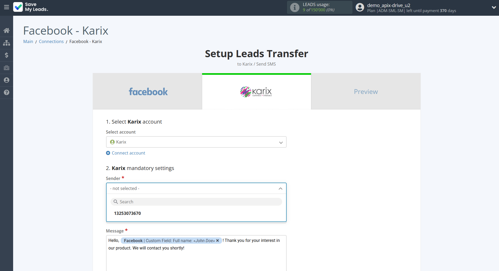
Task: Open the Help question mark icon
Action: 6,92
